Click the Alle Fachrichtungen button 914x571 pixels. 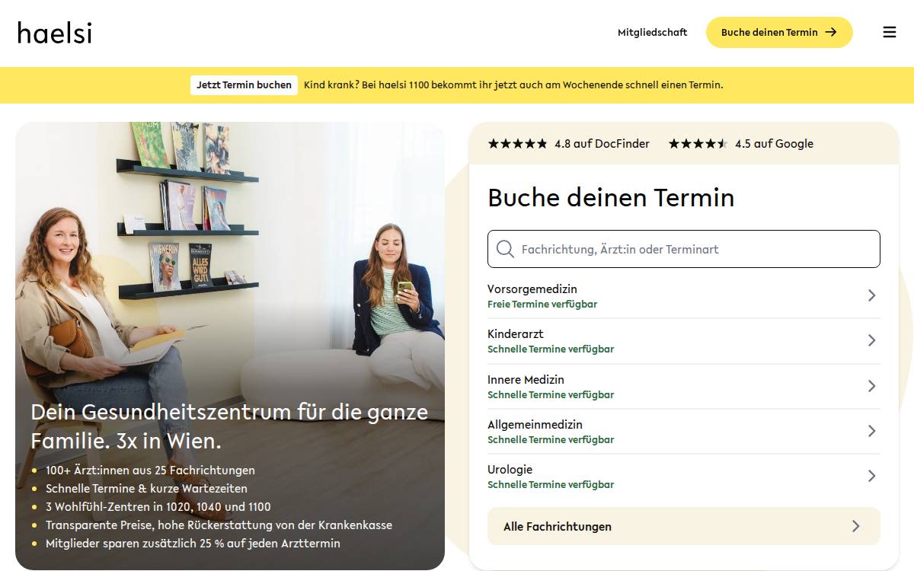[x=684, y=526]
